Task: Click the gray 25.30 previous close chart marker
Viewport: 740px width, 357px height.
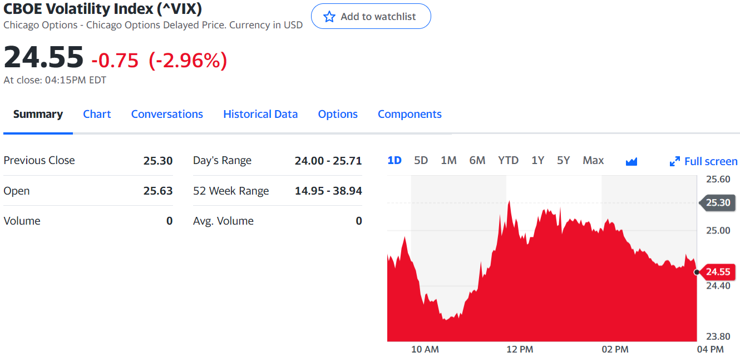Action: click(716, 202)
